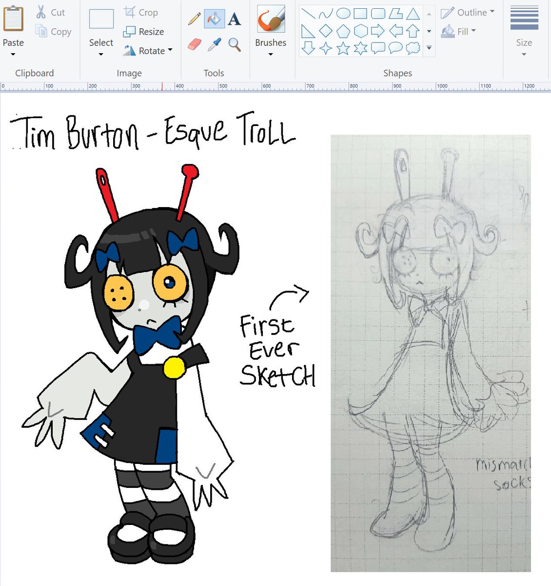Image resolution: width=551 pixels, height=586 pixels.
Task: Pick the Right triangle shape
Action: 308,31
